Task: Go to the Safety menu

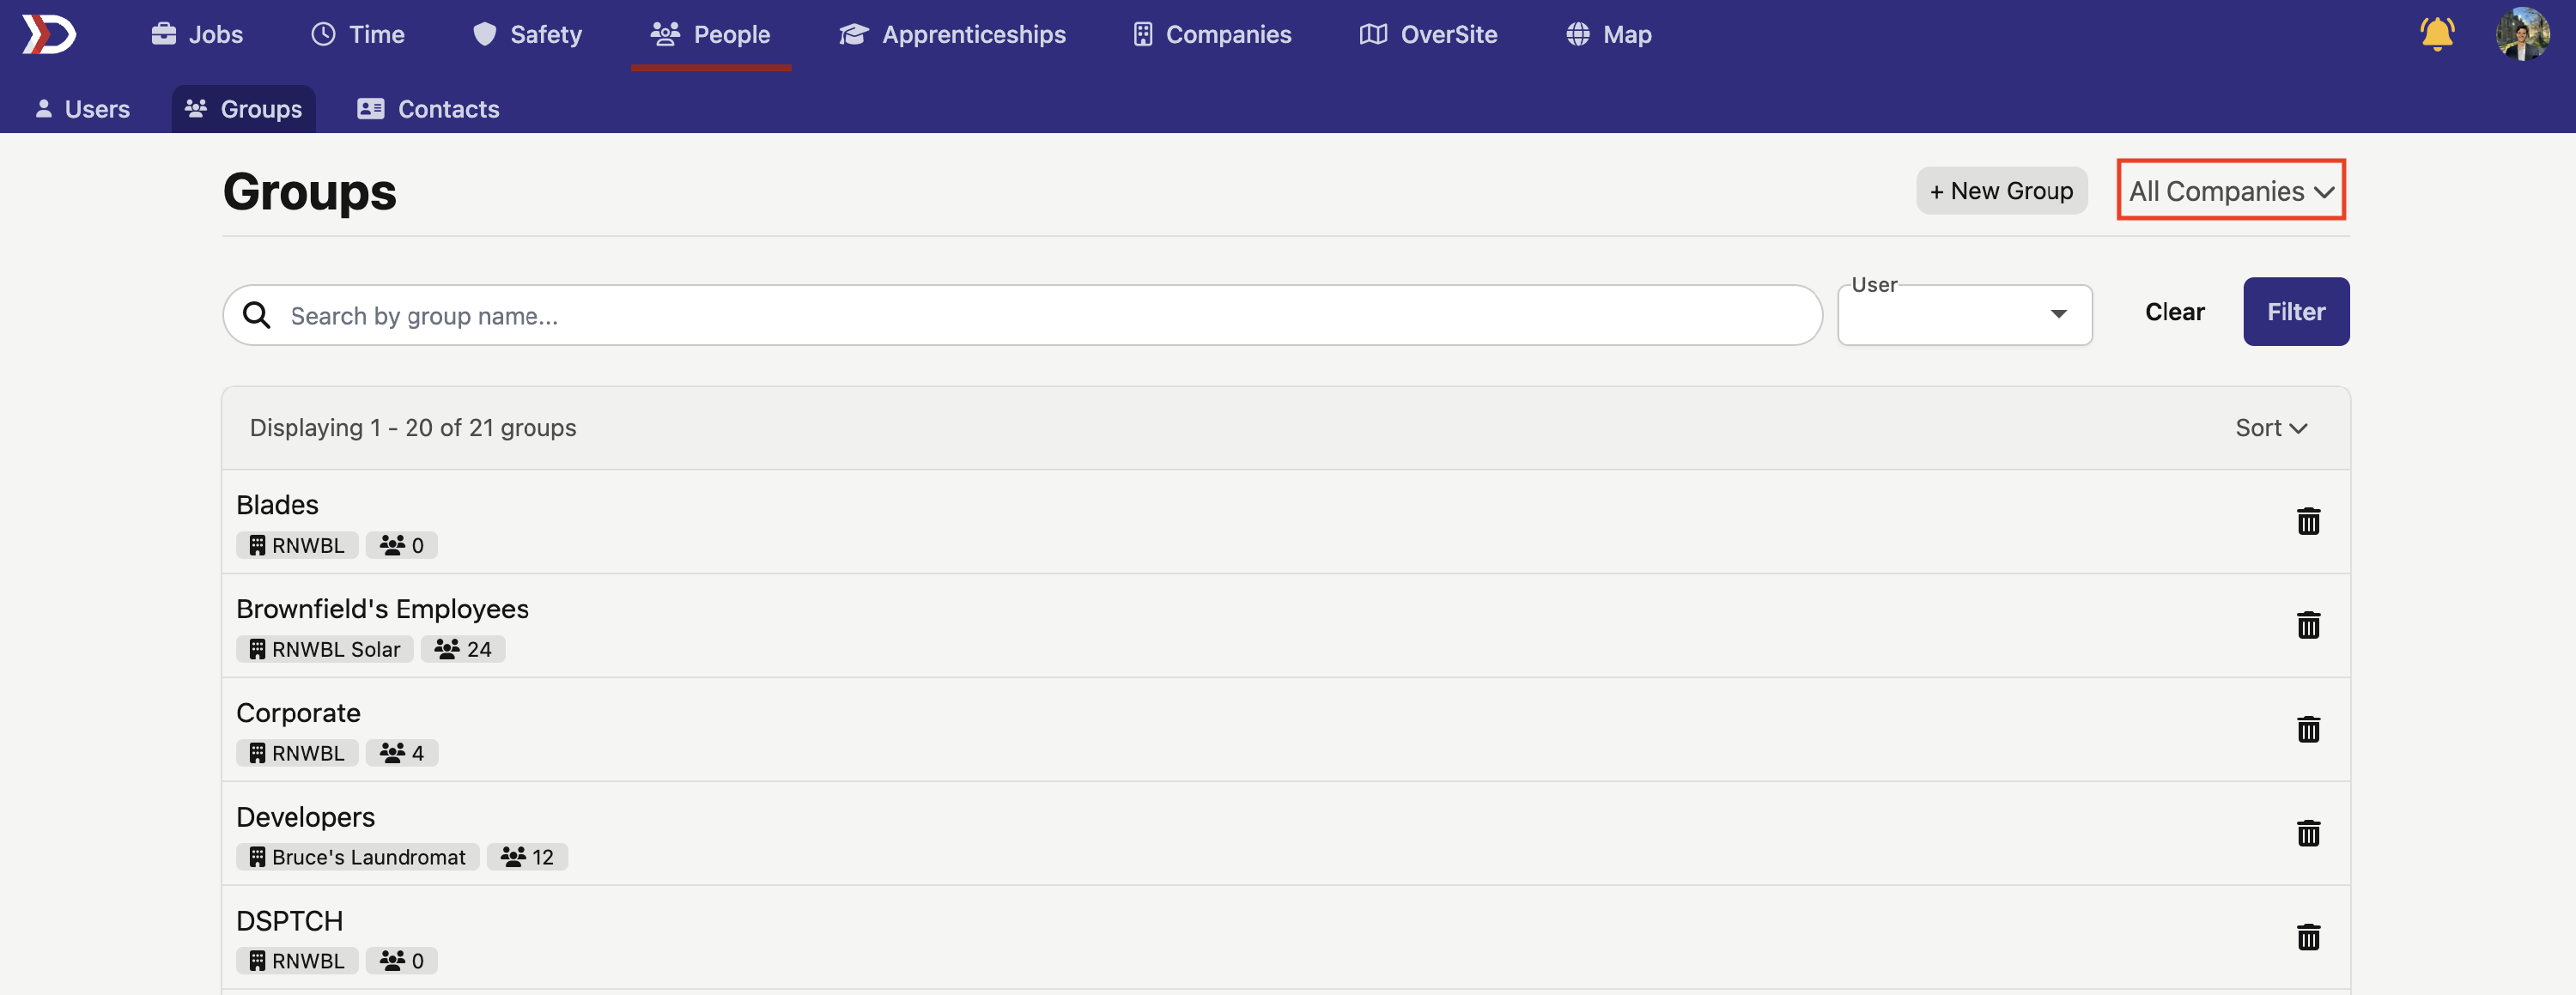Action: (x=527, y=34)
